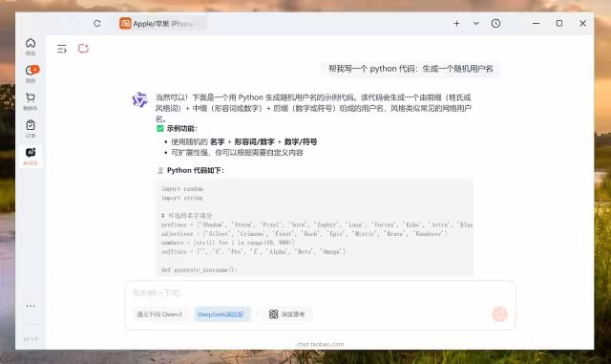Screen dimensions: 611x364
Task: Click the version number text in sidebar
Action: (x=31, y=339)
